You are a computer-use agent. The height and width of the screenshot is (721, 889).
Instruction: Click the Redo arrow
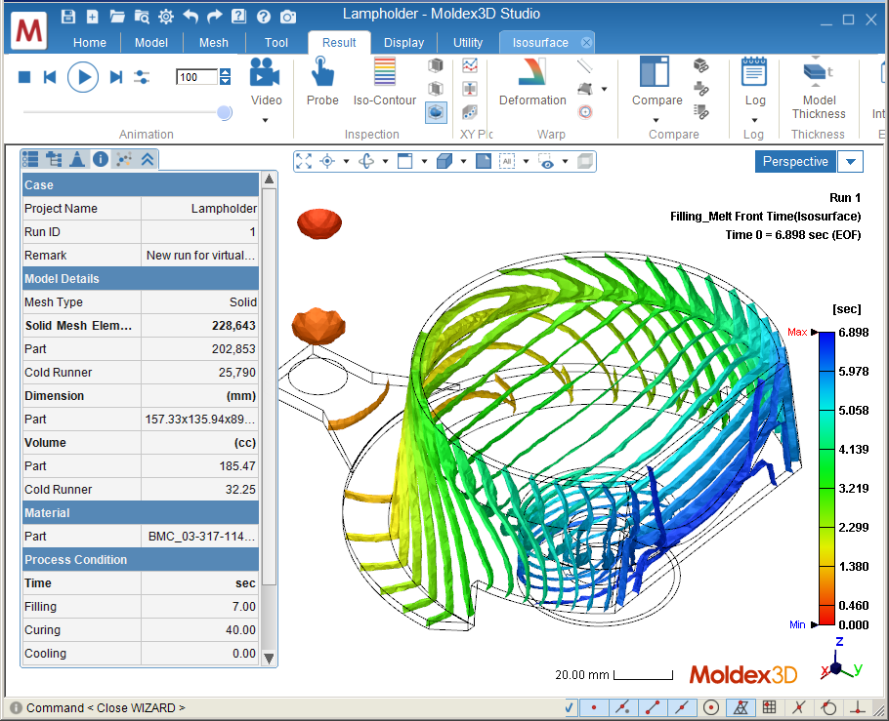click(x=215, y=17)
